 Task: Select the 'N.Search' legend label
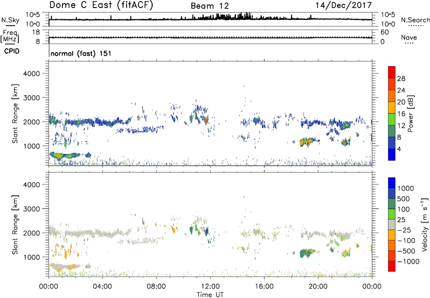pos(415,20)
